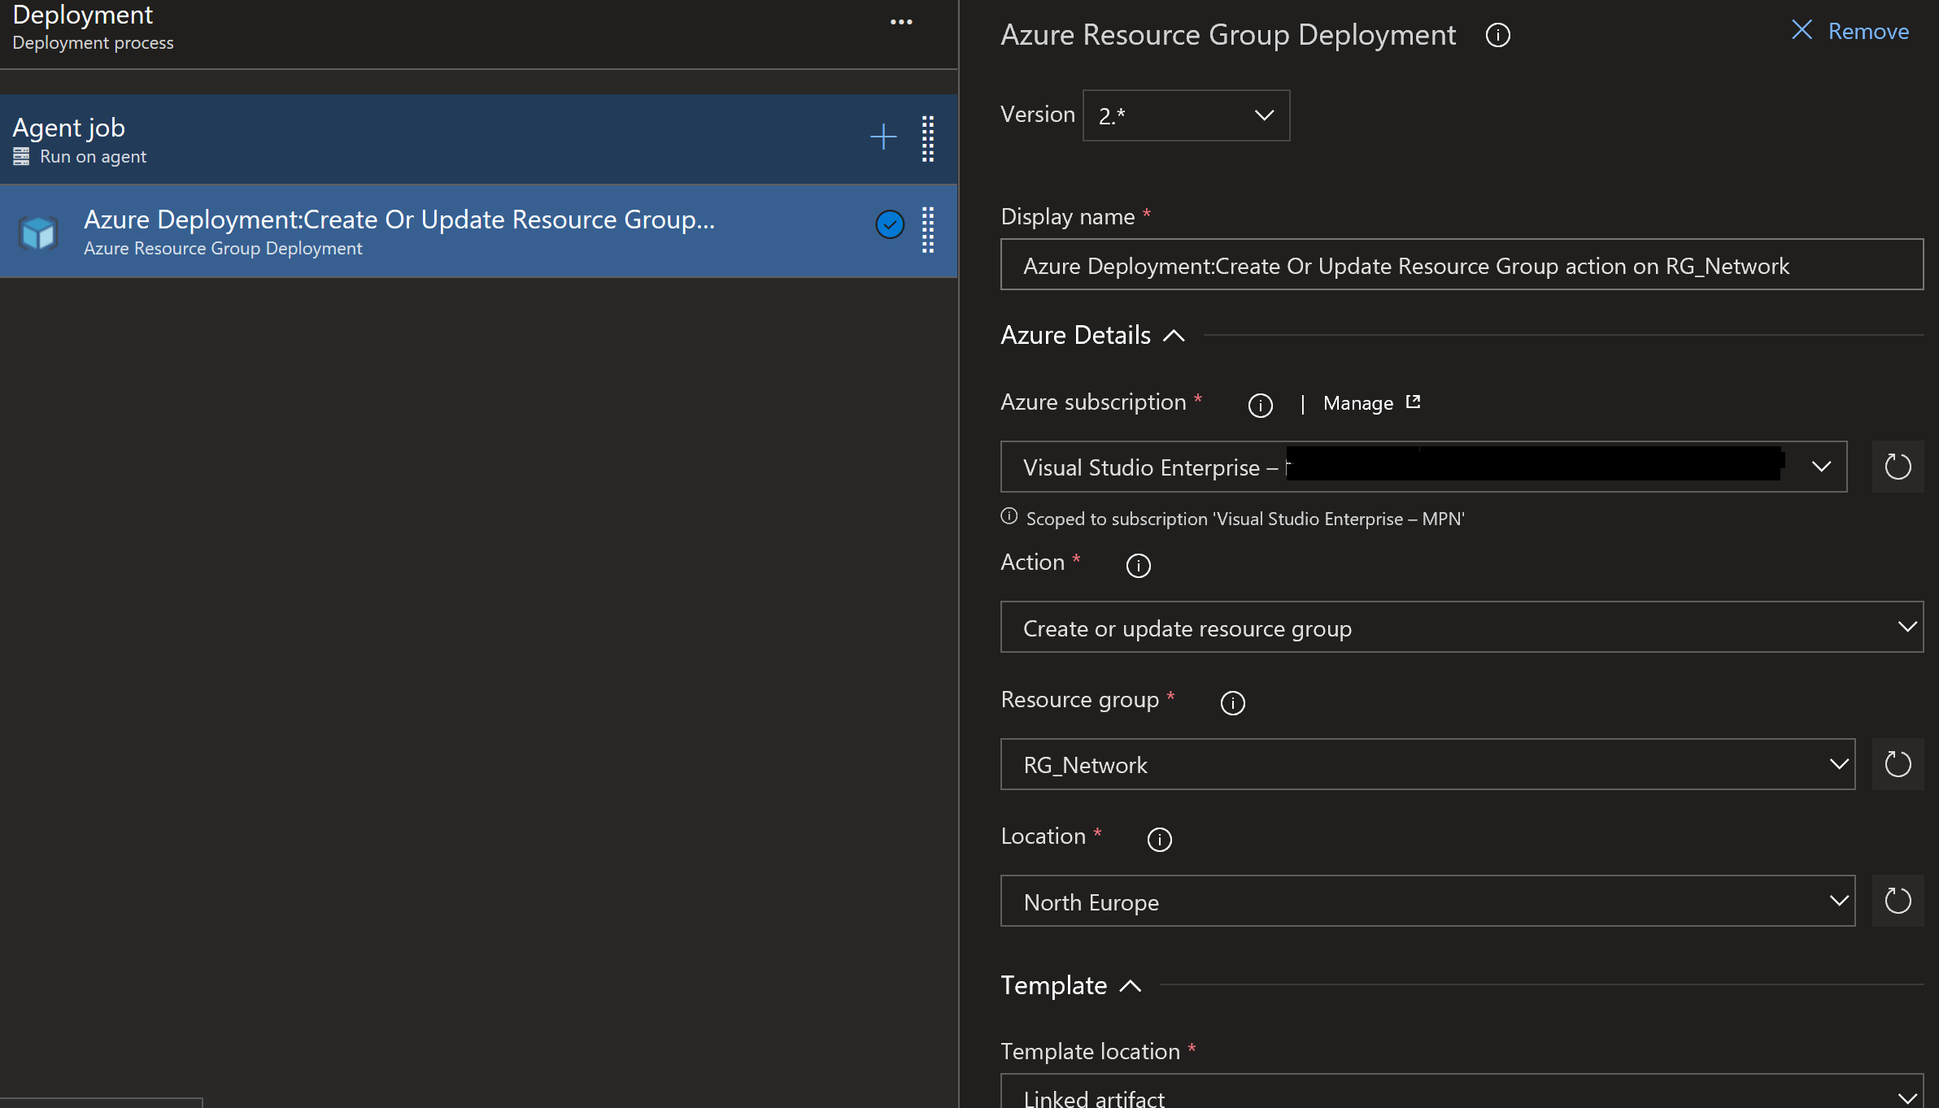Refresh the Resource group list
The width and height of the screenshot is (1939, 1108).
click(1898, 764)
